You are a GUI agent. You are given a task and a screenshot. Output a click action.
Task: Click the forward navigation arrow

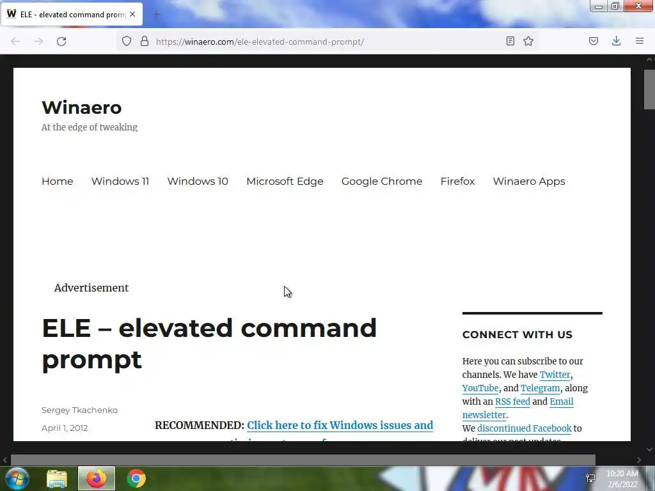click(38, 41)
